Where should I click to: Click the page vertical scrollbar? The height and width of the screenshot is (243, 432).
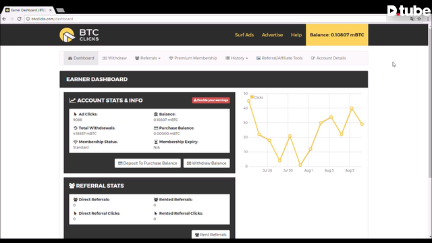click(430, 102)
